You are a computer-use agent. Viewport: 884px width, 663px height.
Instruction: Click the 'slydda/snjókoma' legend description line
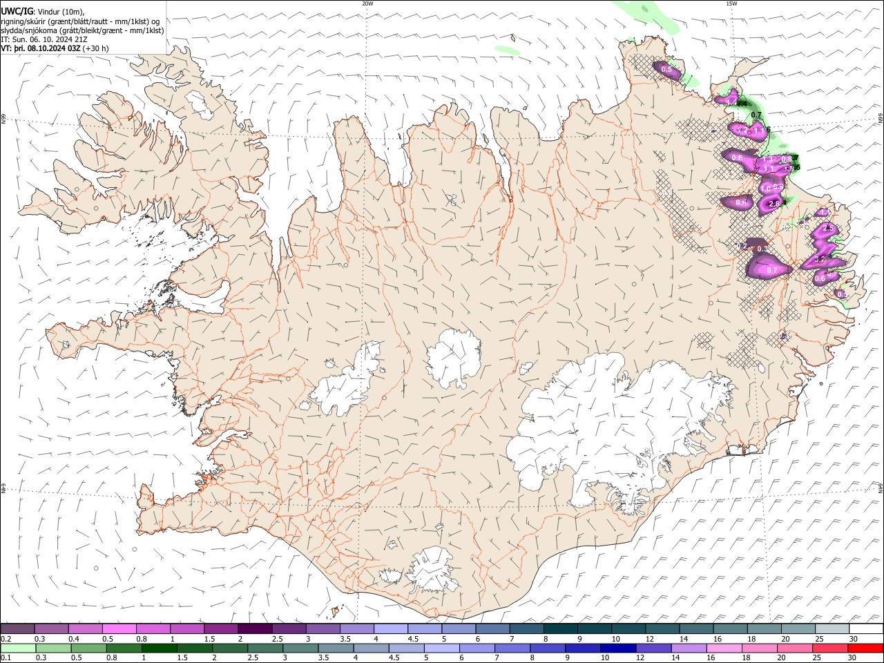click(82, 30)
